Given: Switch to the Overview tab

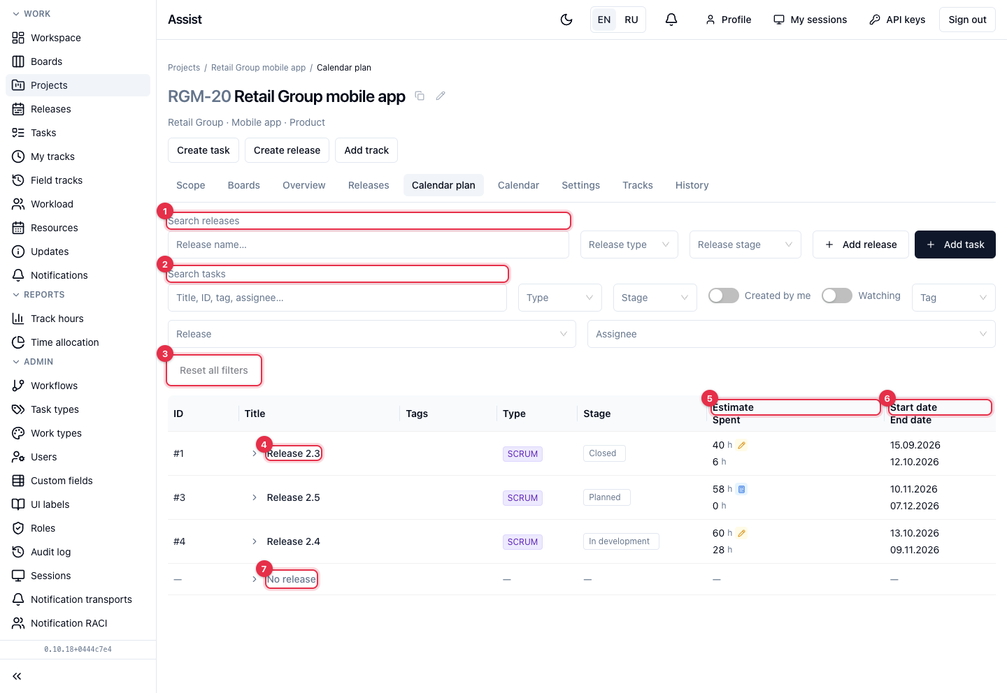Looking at the screenshot, I should 304,185.
